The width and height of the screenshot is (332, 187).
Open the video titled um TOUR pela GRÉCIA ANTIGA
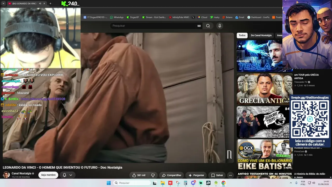pos(306,77)
